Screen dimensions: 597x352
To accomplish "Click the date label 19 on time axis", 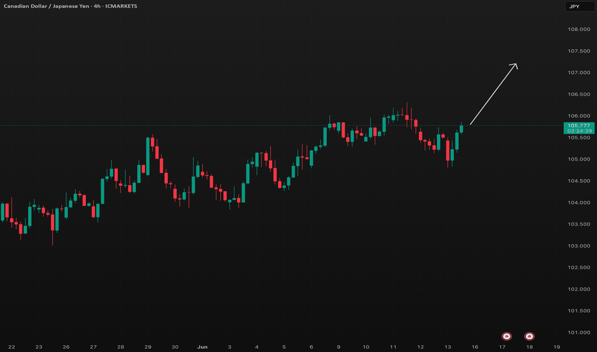I will (x=557, y=347).
